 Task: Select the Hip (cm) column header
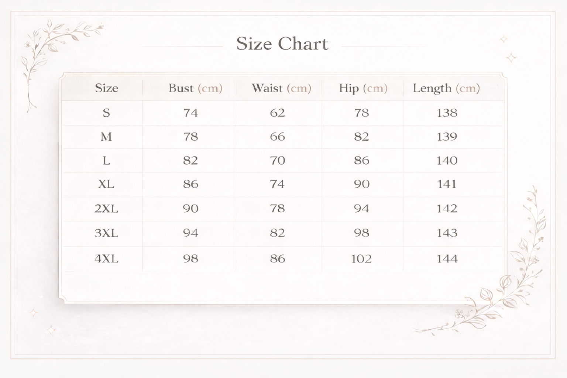(363, 88)
